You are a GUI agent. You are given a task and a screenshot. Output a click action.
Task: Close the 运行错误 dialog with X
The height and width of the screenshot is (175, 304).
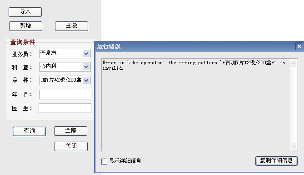pyautogui.click(x=299, y=46)
